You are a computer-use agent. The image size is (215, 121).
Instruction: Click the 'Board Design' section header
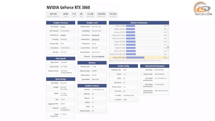[60, 79]
